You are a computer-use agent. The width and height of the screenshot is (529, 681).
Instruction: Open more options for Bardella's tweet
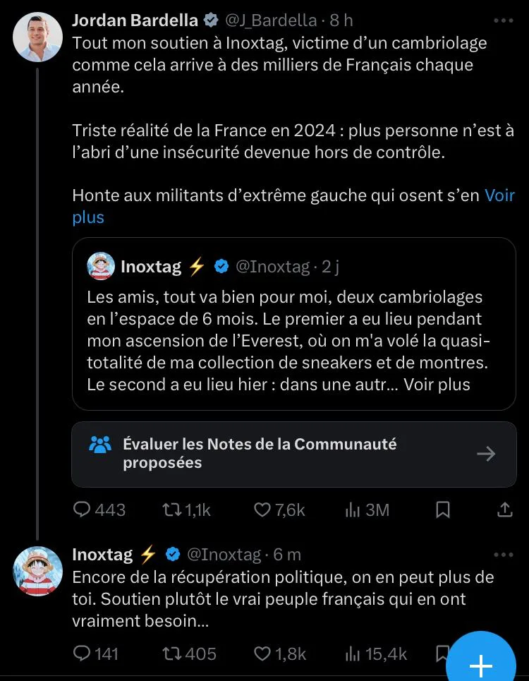point(504,20)
